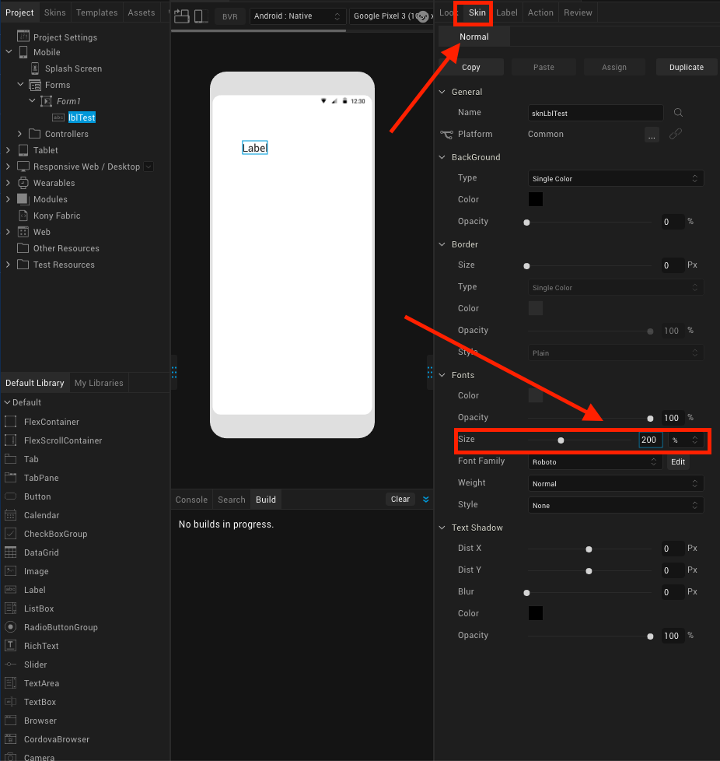
Task: Click the Copy skin button
Action: 470,67
